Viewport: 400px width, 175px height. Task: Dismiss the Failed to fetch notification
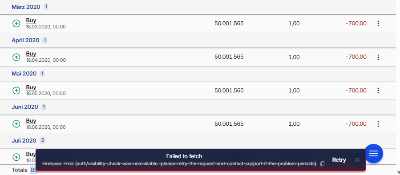click(357, 160)
